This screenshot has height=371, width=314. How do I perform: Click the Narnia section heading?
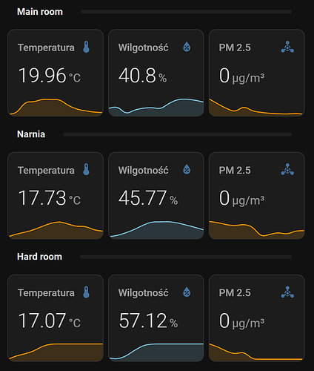31,134
